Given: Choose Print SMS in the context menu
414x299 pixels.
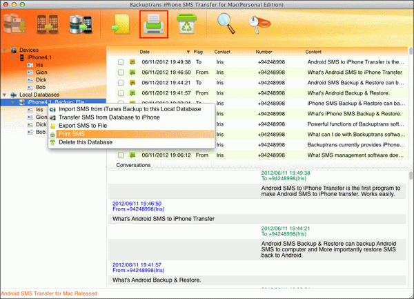Looking at the screenshot, I should [131, 134].
